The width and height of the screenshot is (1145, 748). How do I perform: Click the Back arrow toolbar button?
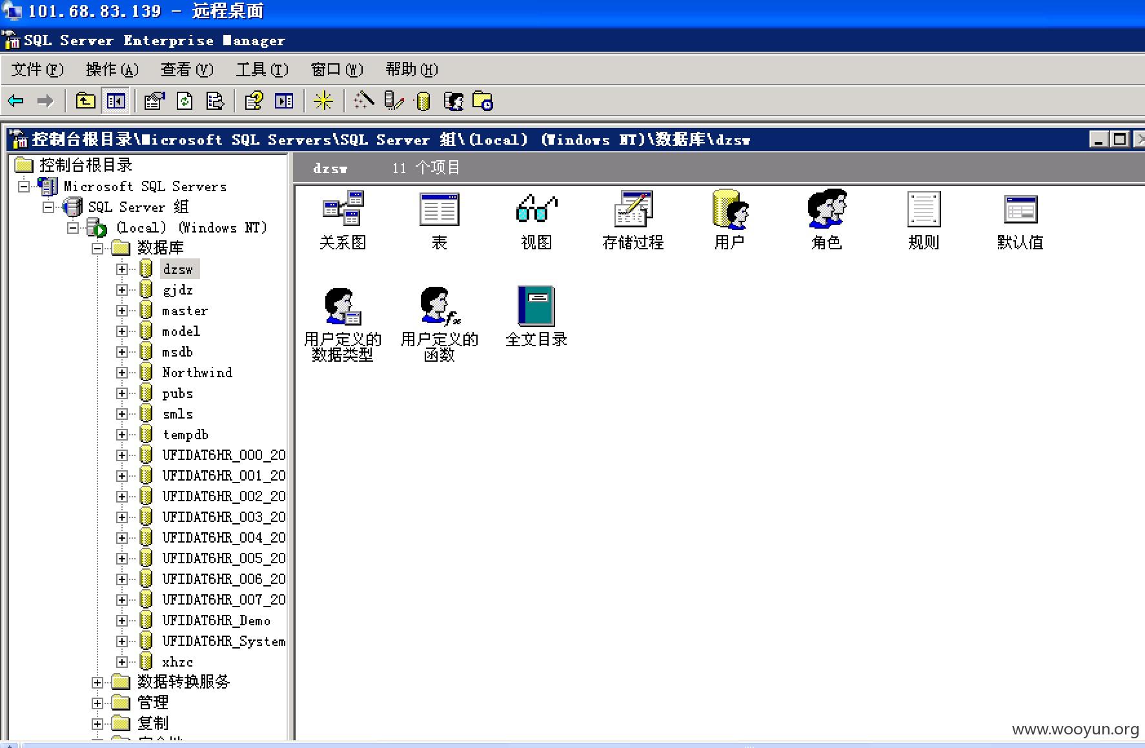16,101
